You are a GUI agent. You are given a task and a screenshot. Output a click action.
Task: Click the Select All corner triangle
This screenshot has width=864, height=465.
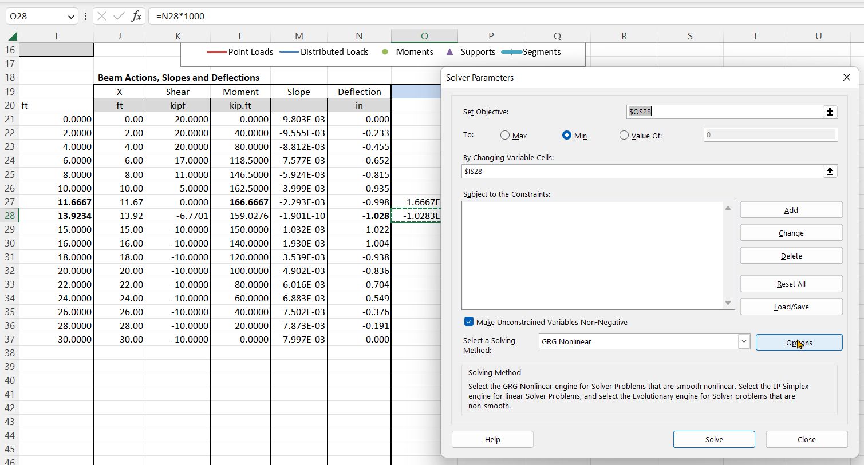tap(11, 37)
